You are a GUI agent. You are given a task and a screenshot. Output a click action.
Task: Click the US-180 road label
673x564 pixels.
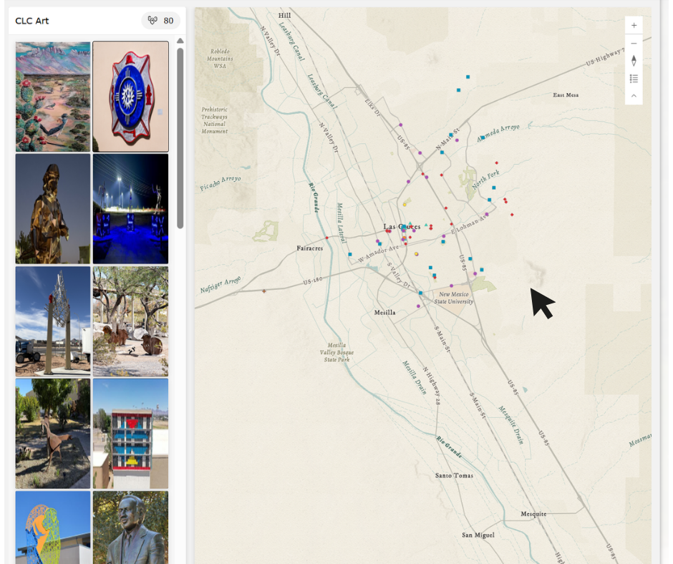coord(312,281)
